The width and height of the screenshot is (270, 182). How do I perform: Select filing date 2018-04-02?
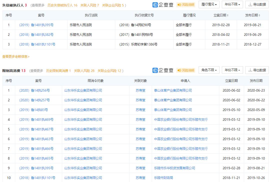pyautogui.click(x=221, y=35)
